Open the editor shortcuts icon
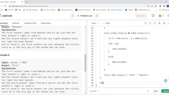 (x=159, y=23)
